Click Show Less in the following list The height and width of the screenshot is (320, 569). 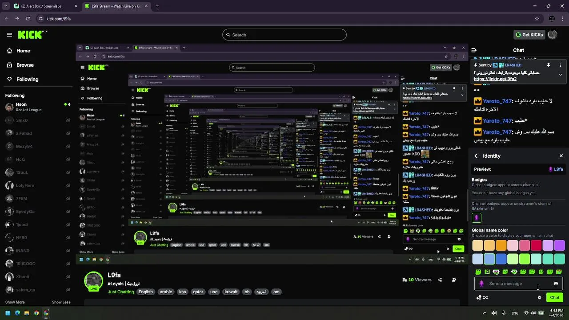[x=61, y=302]
